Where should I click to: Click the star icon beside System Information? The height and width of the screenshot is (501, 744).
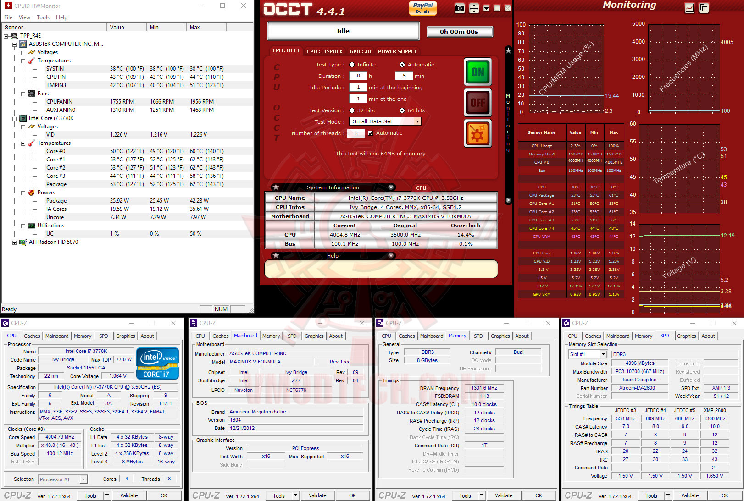(x=276, y=187)
